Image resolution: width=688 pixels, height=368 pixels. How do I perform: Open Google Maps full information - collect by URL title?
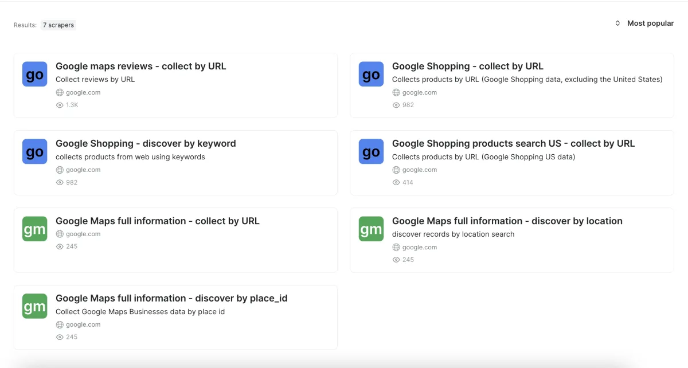click(157, 221)
